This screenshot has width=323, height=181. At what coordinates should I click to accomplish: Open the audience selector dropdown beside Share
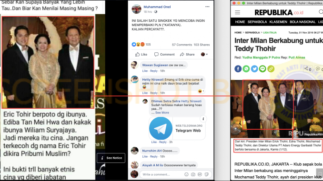point(204,54)
